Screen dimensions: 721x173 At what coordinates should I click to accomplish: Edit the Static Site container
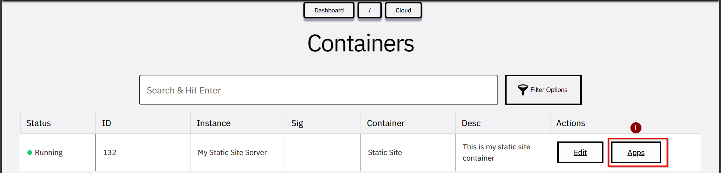[x=580, y=152]
